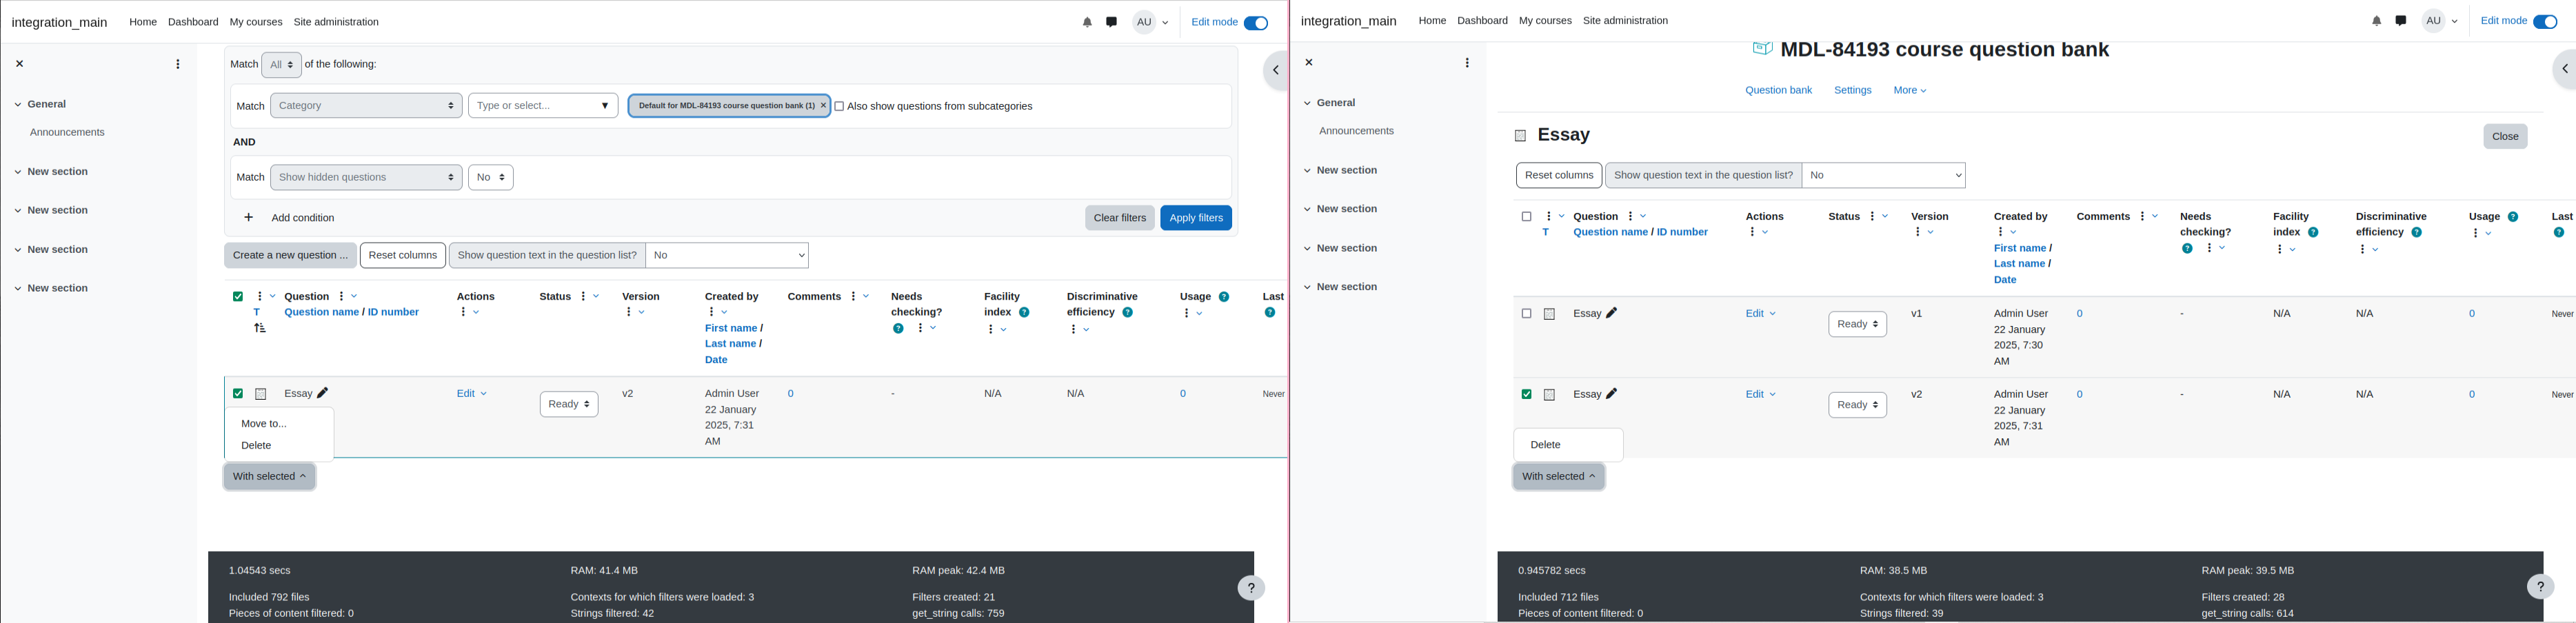The image size is (2576, 623).
Task: Click Close button beside Essay heading
Action: click(x=2504, y=137)
